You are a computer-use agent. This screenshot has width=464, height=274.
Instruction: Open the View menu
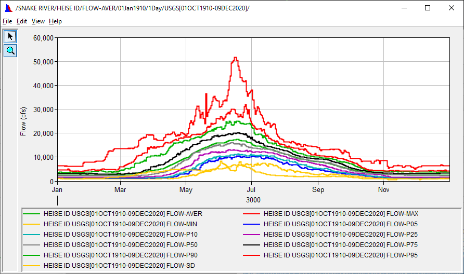click(x=38, y=21)
